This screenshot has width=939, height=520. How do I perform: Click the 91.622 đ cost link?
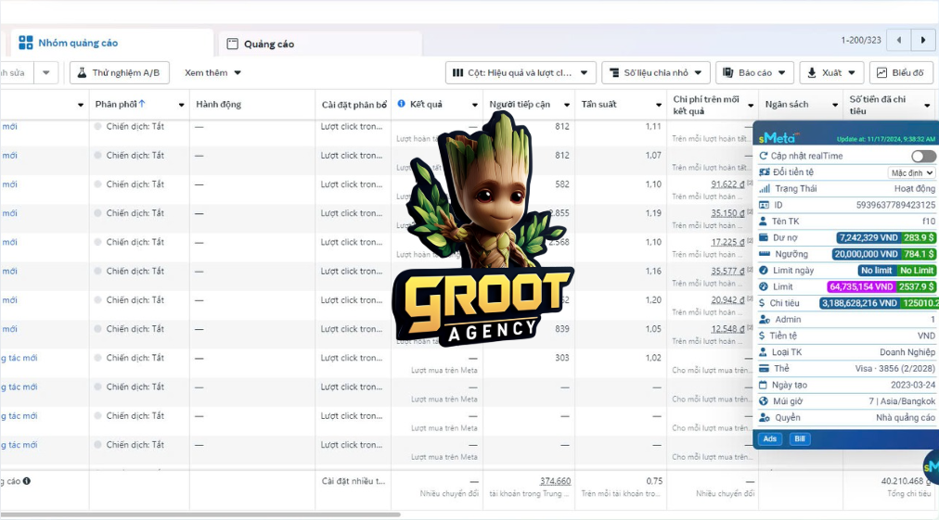click(727, 184)
